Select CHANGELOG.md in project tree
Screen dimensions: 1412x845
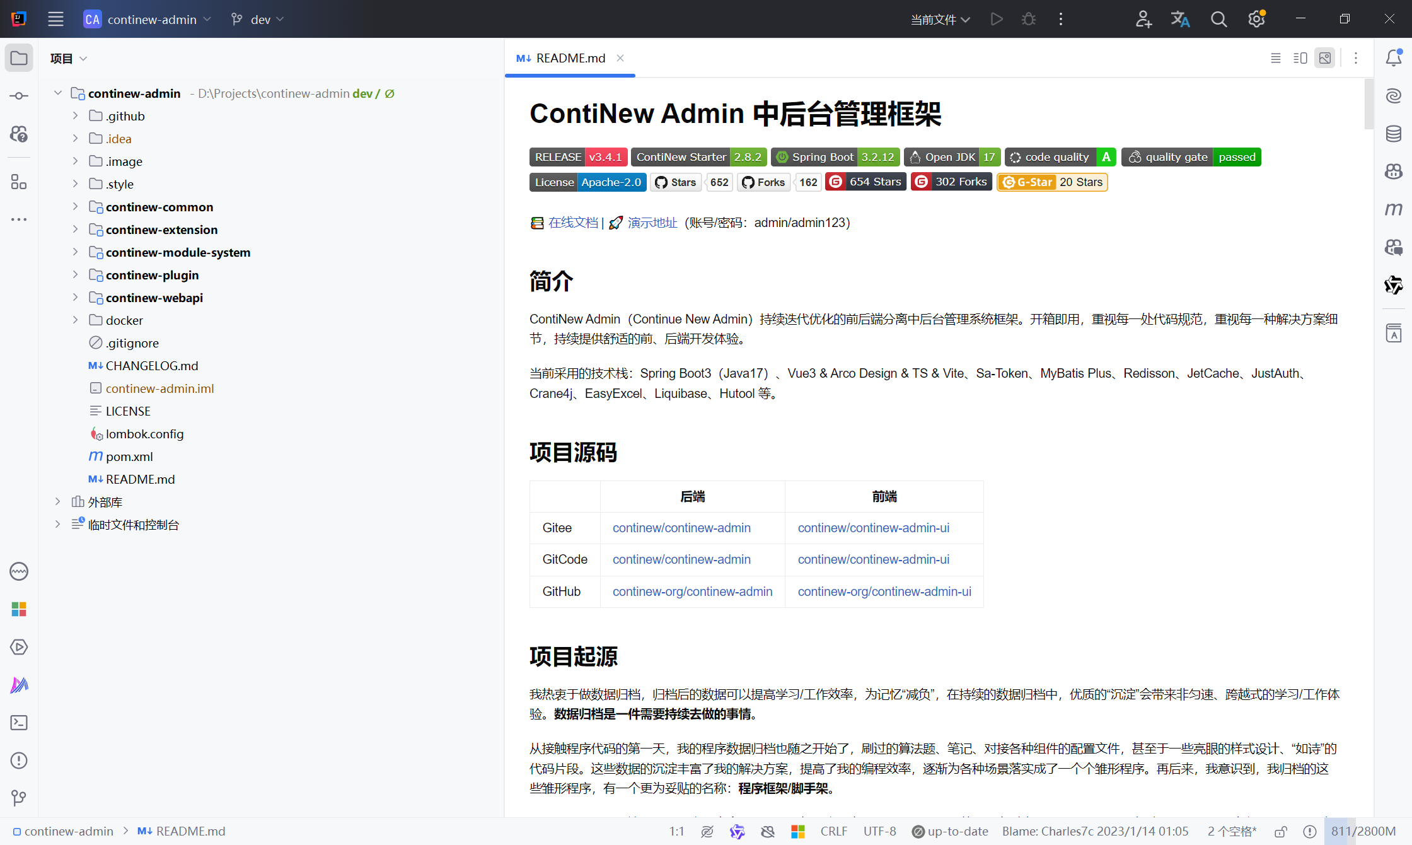(x=152, y=365)
